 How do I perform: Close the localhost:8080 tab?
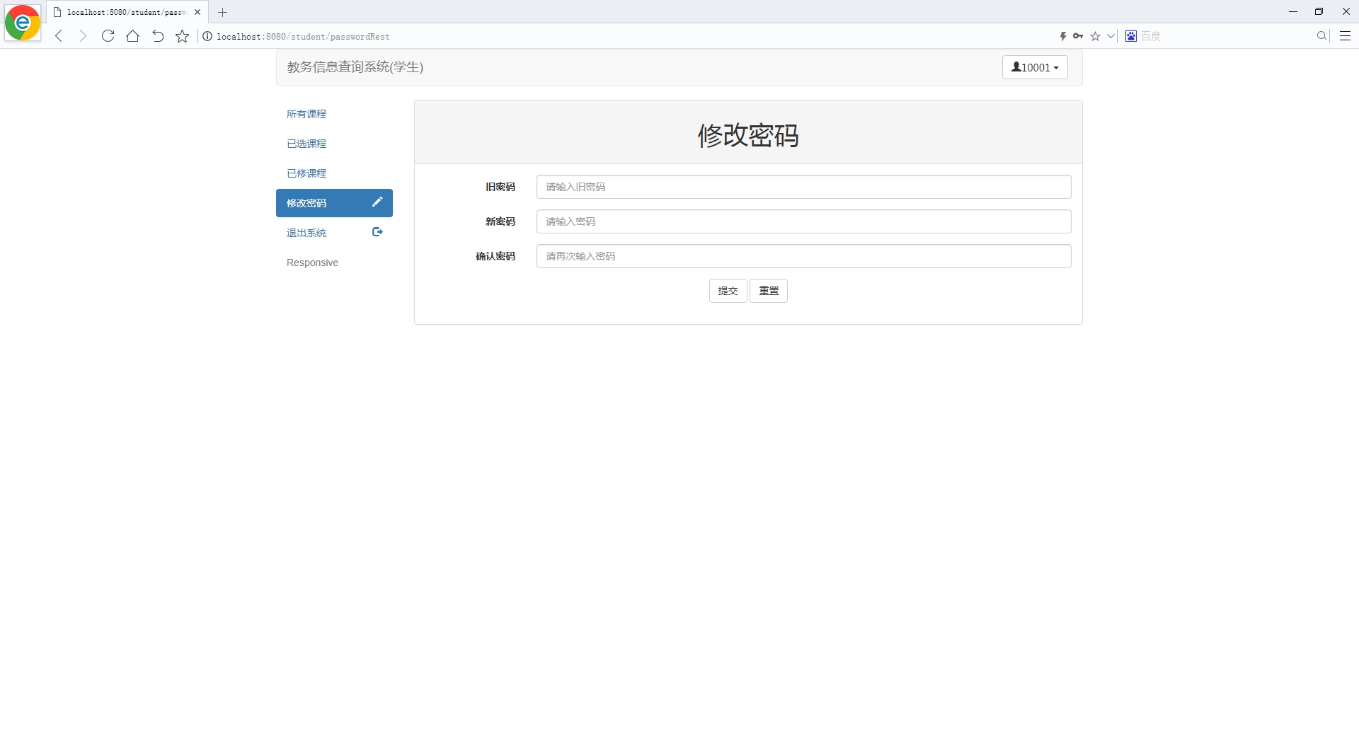[x=197, y=12]
